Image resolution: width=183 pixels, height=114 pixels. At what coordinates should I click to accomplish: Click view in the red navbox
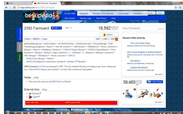(28, 103)
